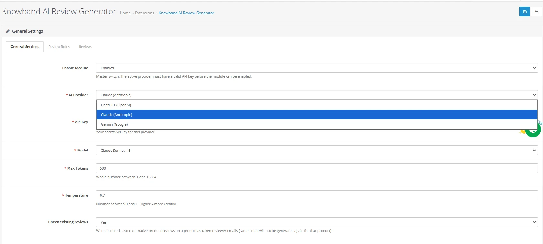543x244 pixels.
Task: Click the 'Max Tokens' field label
Action: [76, 168]
